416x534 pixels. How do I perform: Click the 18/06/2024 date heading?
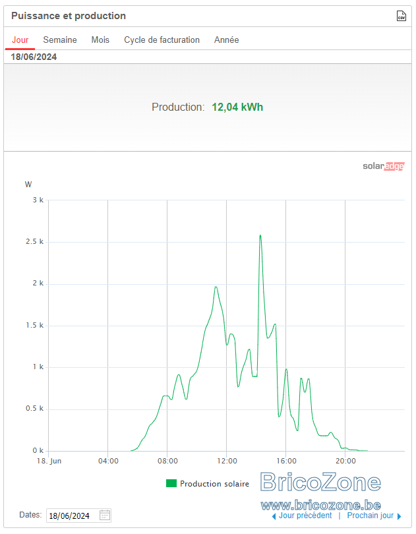(34, 57)
